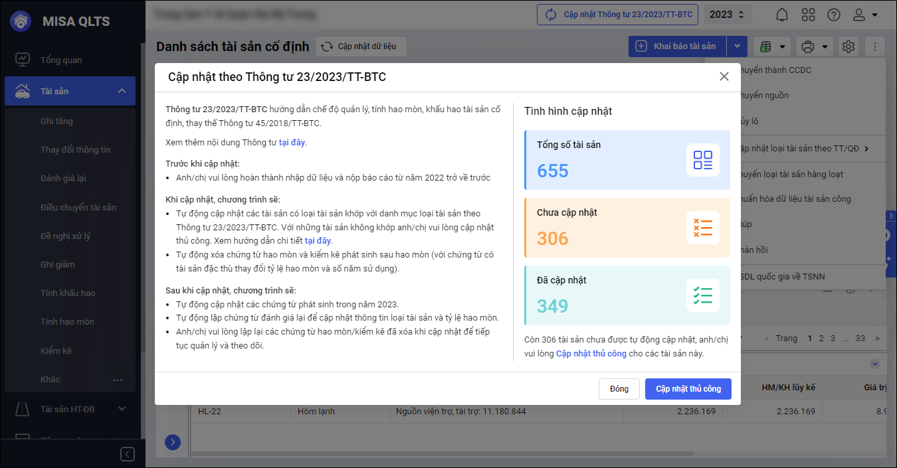Click the Chưa cập nhật list icon

pyautogui.click(x=703, y=228)
